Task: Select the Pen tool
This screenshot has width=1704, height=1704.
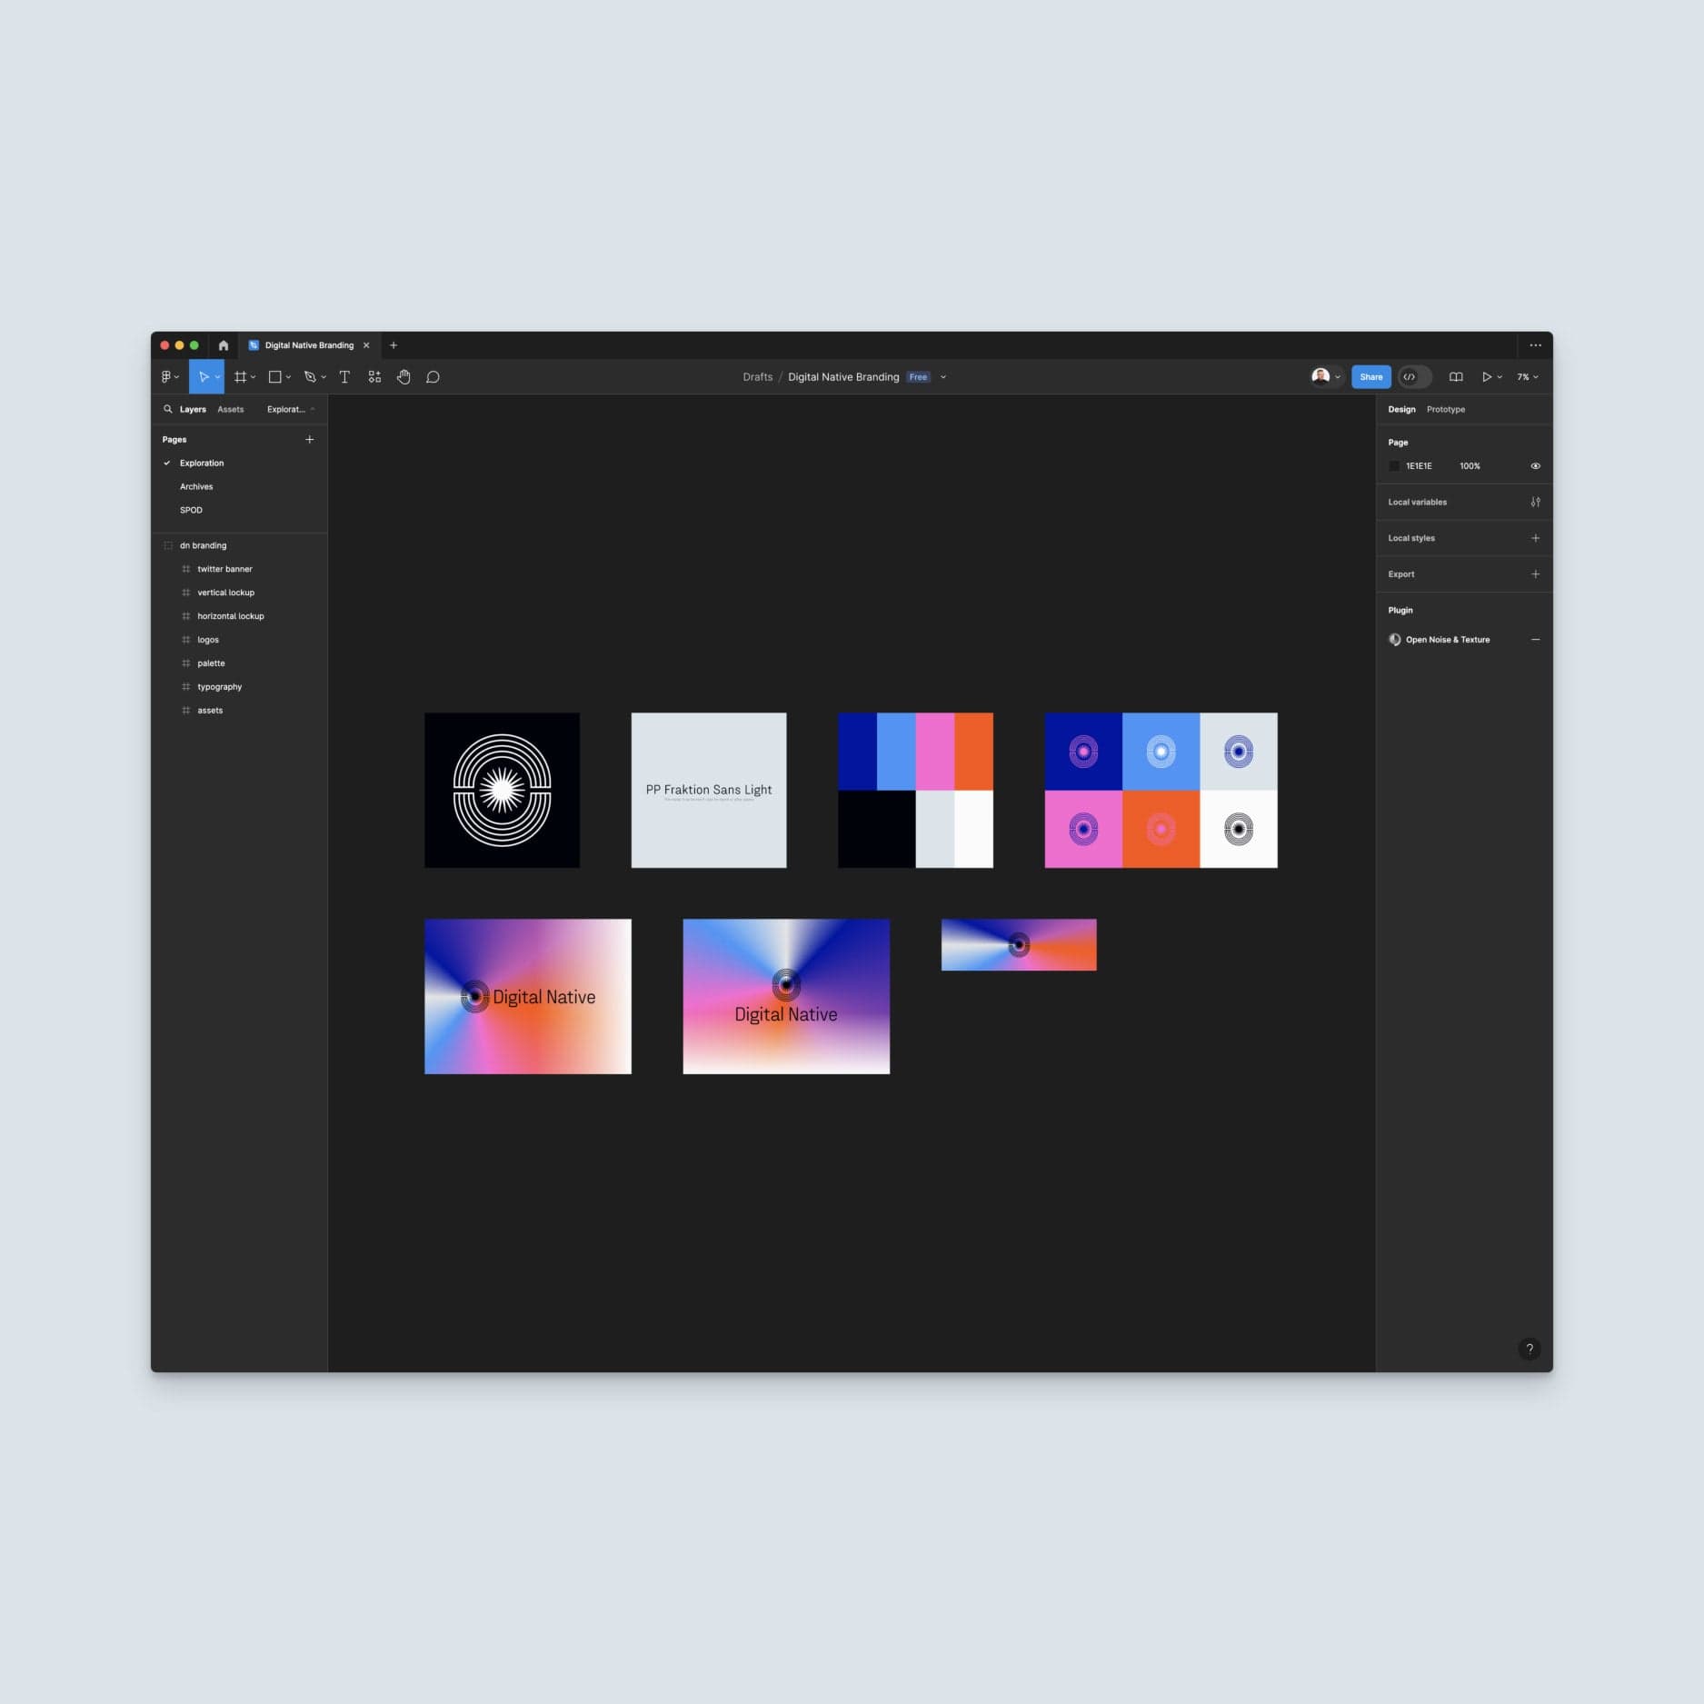Action: pos(309,376)
